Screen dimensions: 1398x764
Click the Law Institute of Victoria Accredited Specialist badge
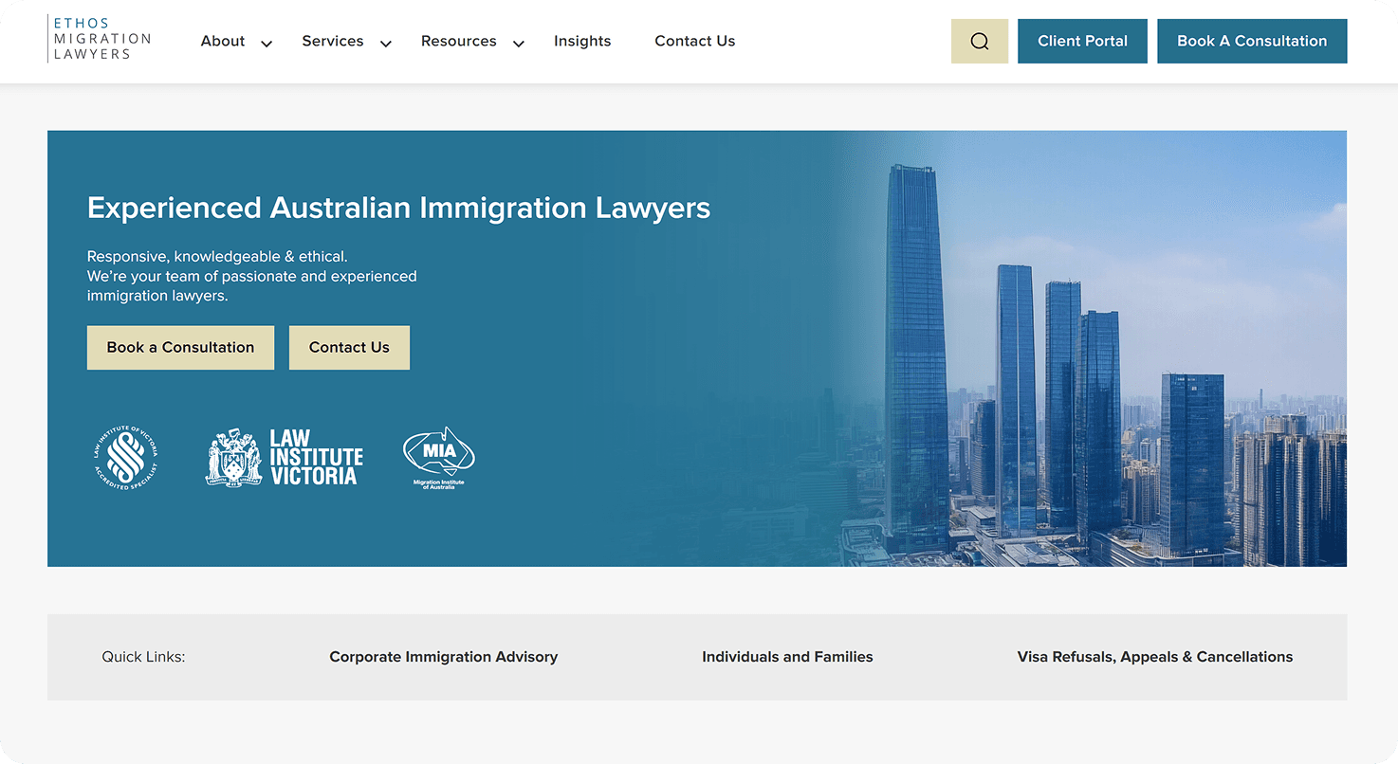tap(125, 458)
